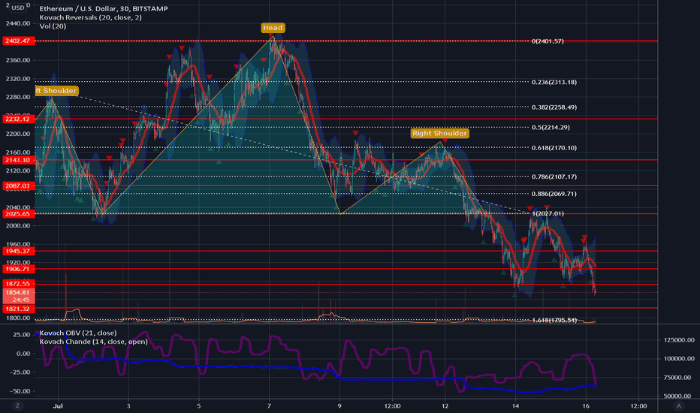The image size is (700, 413).
Task: Click the 1(2027.01) Fibonacci level label
Action: 548,213
